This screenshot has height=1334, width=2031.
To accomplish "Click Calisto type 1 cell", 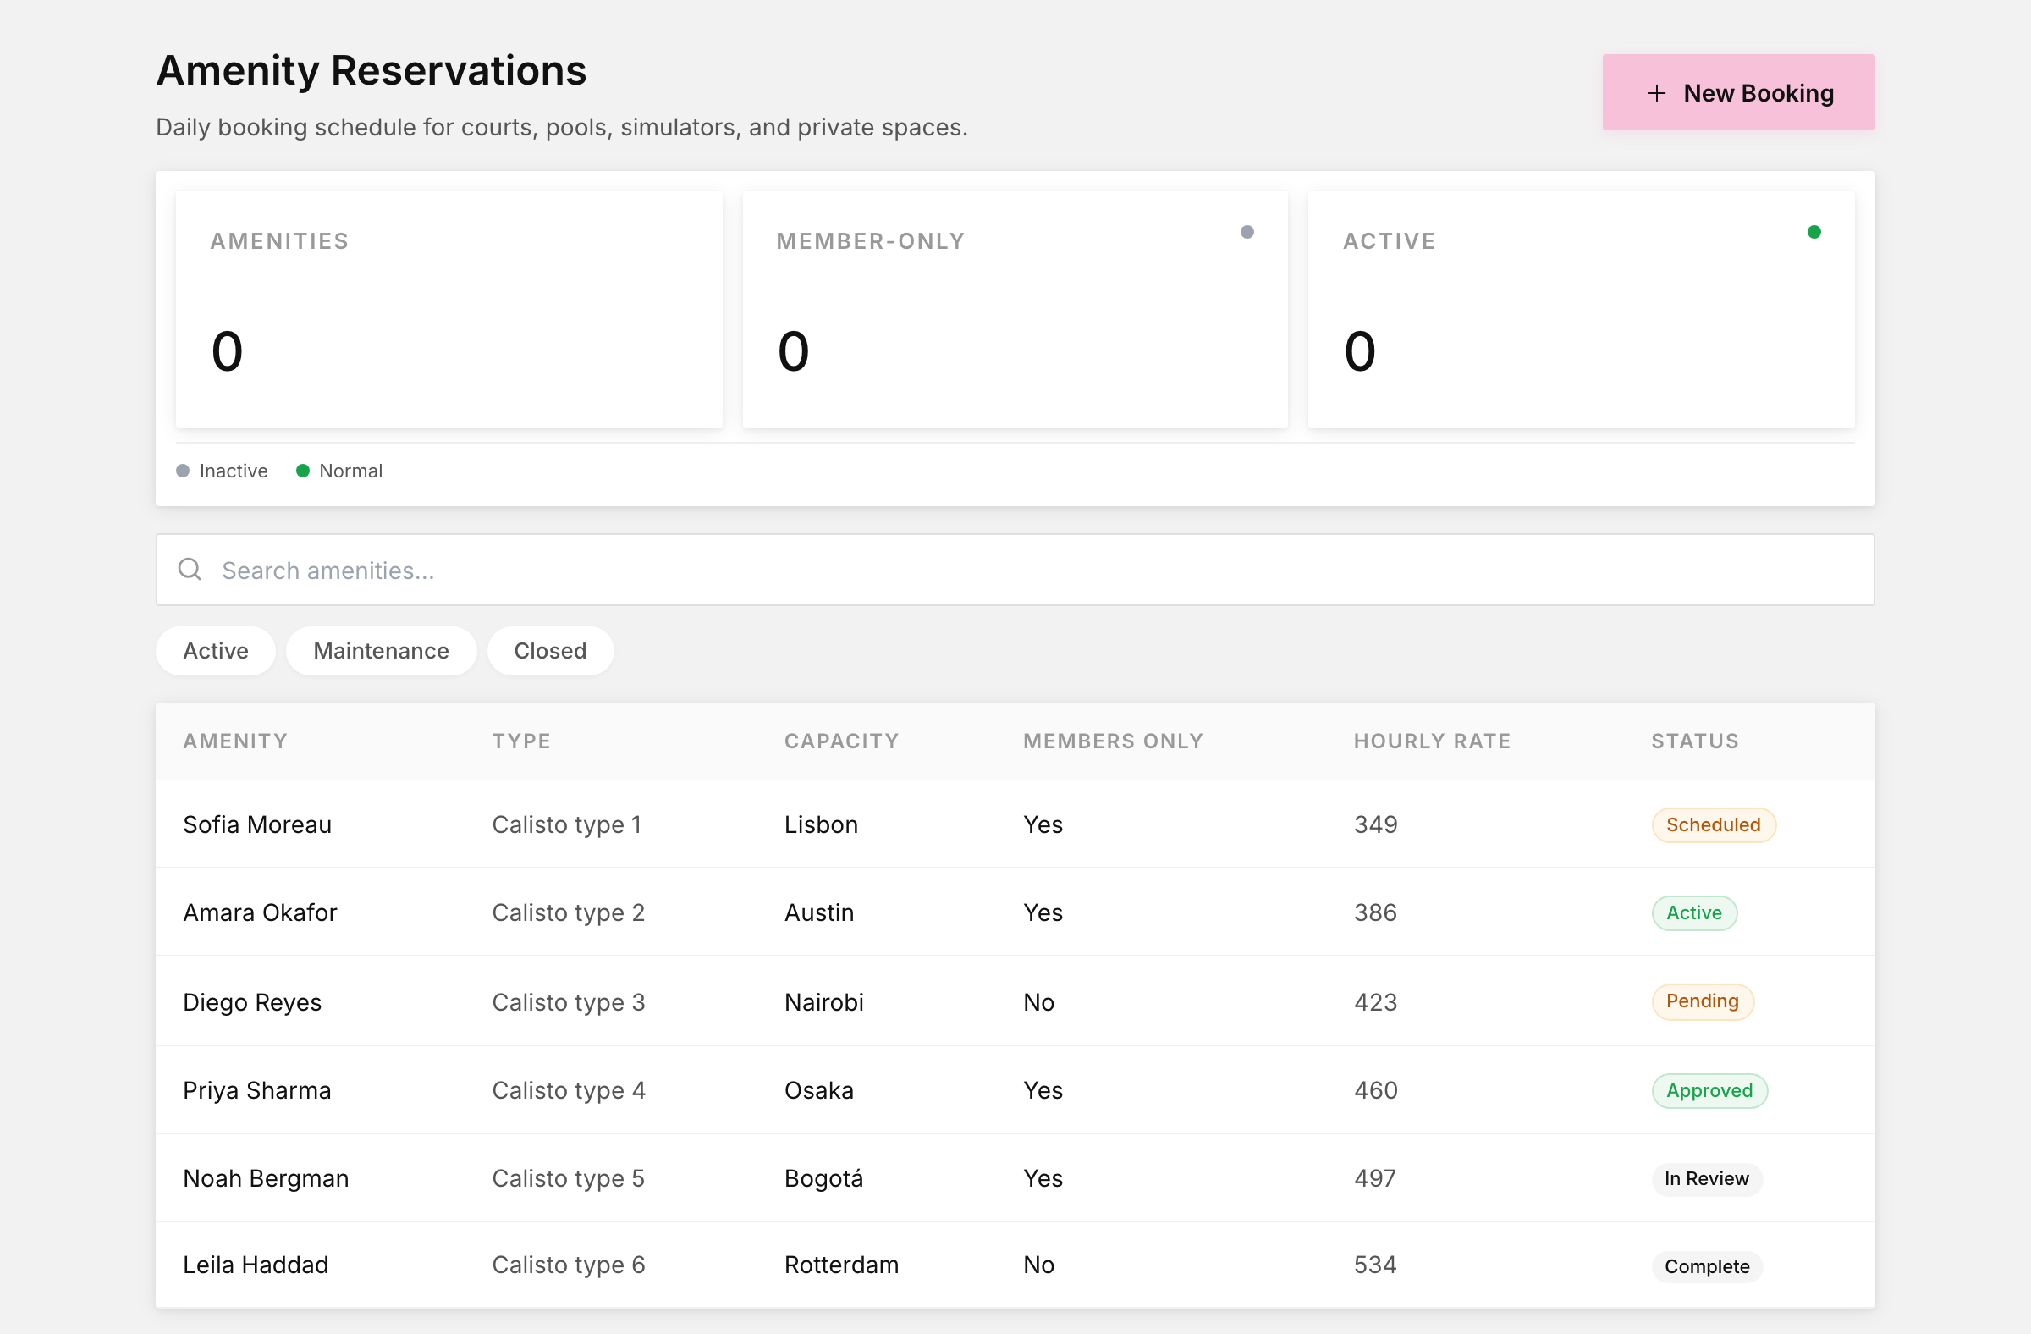I will [567, 825].
